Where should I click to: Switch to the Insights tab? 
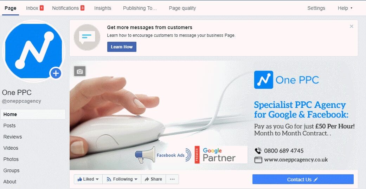pos(103,8)
